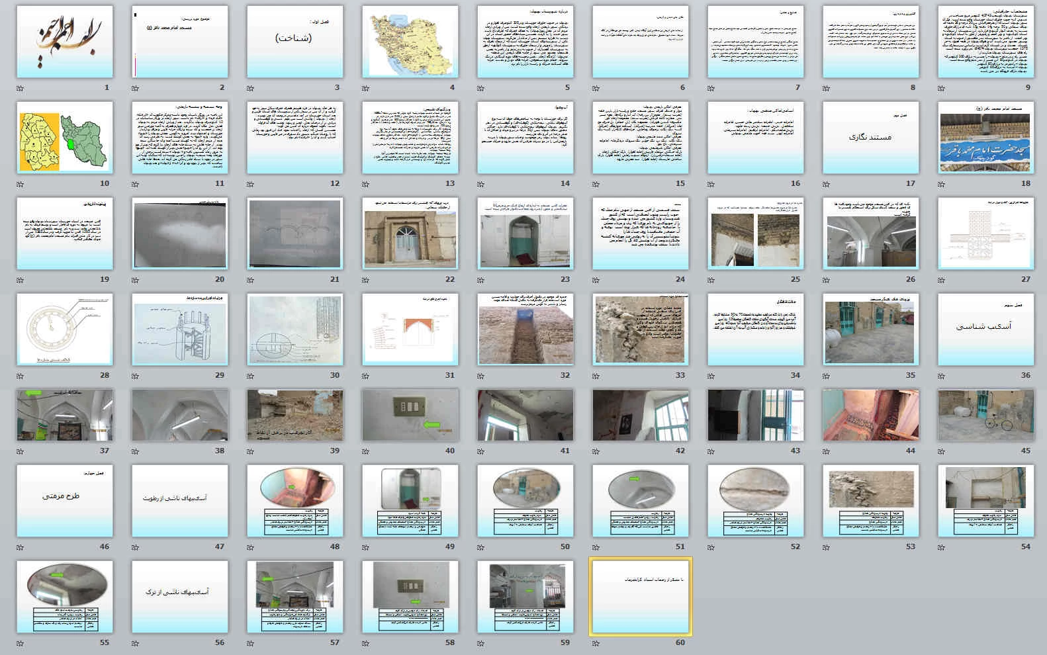Image resolution: width=1047 pixels, height=655 pixels.
Task: Click the star icon below slide 40
Action: click(366, 451)
